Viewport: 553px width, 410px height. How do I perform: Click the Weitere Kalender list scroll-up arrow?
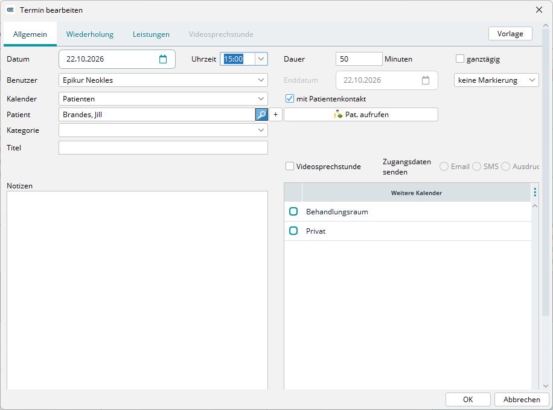pos(535,206)
